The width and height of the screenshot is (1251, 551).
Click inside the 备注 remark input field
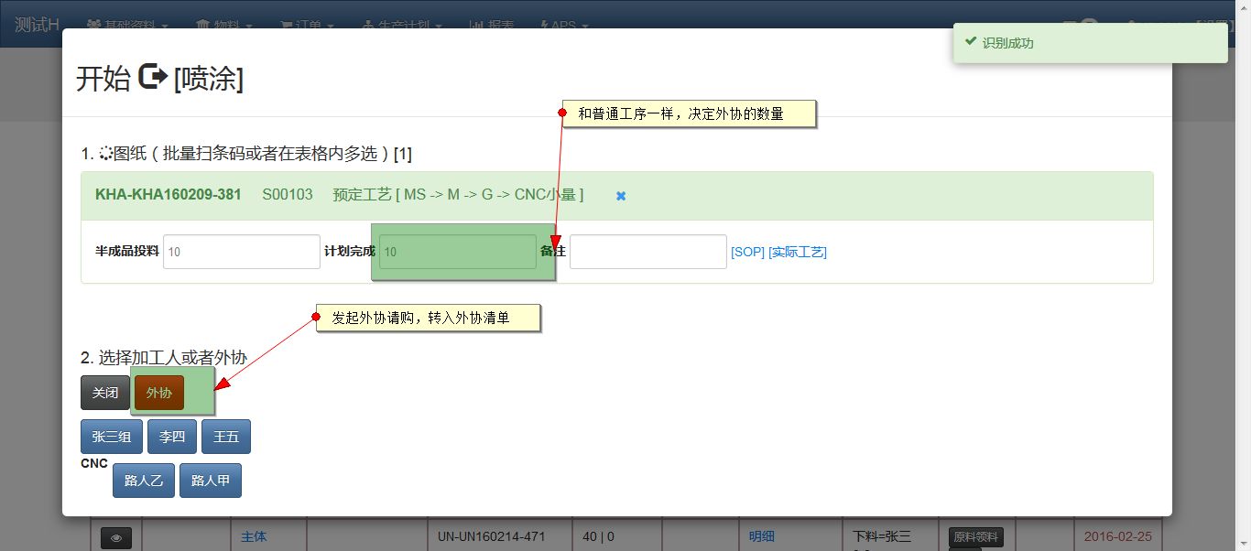tap(647, 252)
